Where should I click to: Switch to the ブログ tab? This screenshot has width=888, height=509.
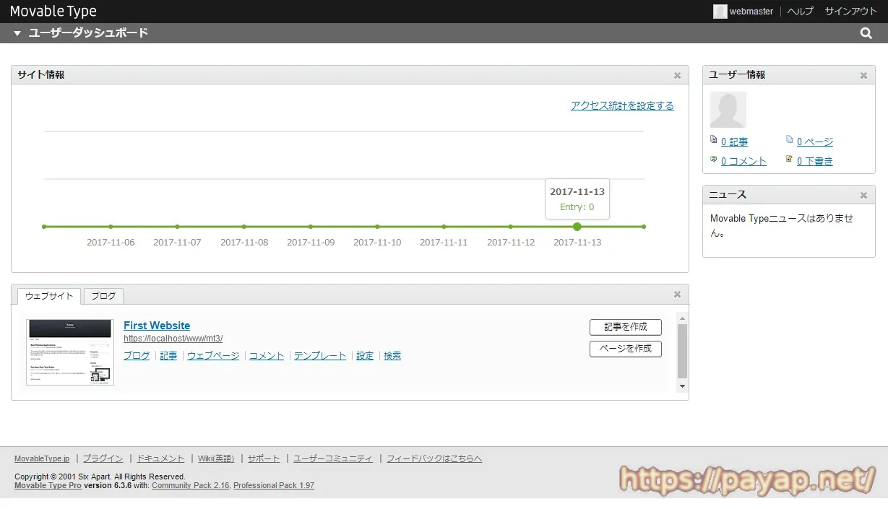[x=103, y=296]
